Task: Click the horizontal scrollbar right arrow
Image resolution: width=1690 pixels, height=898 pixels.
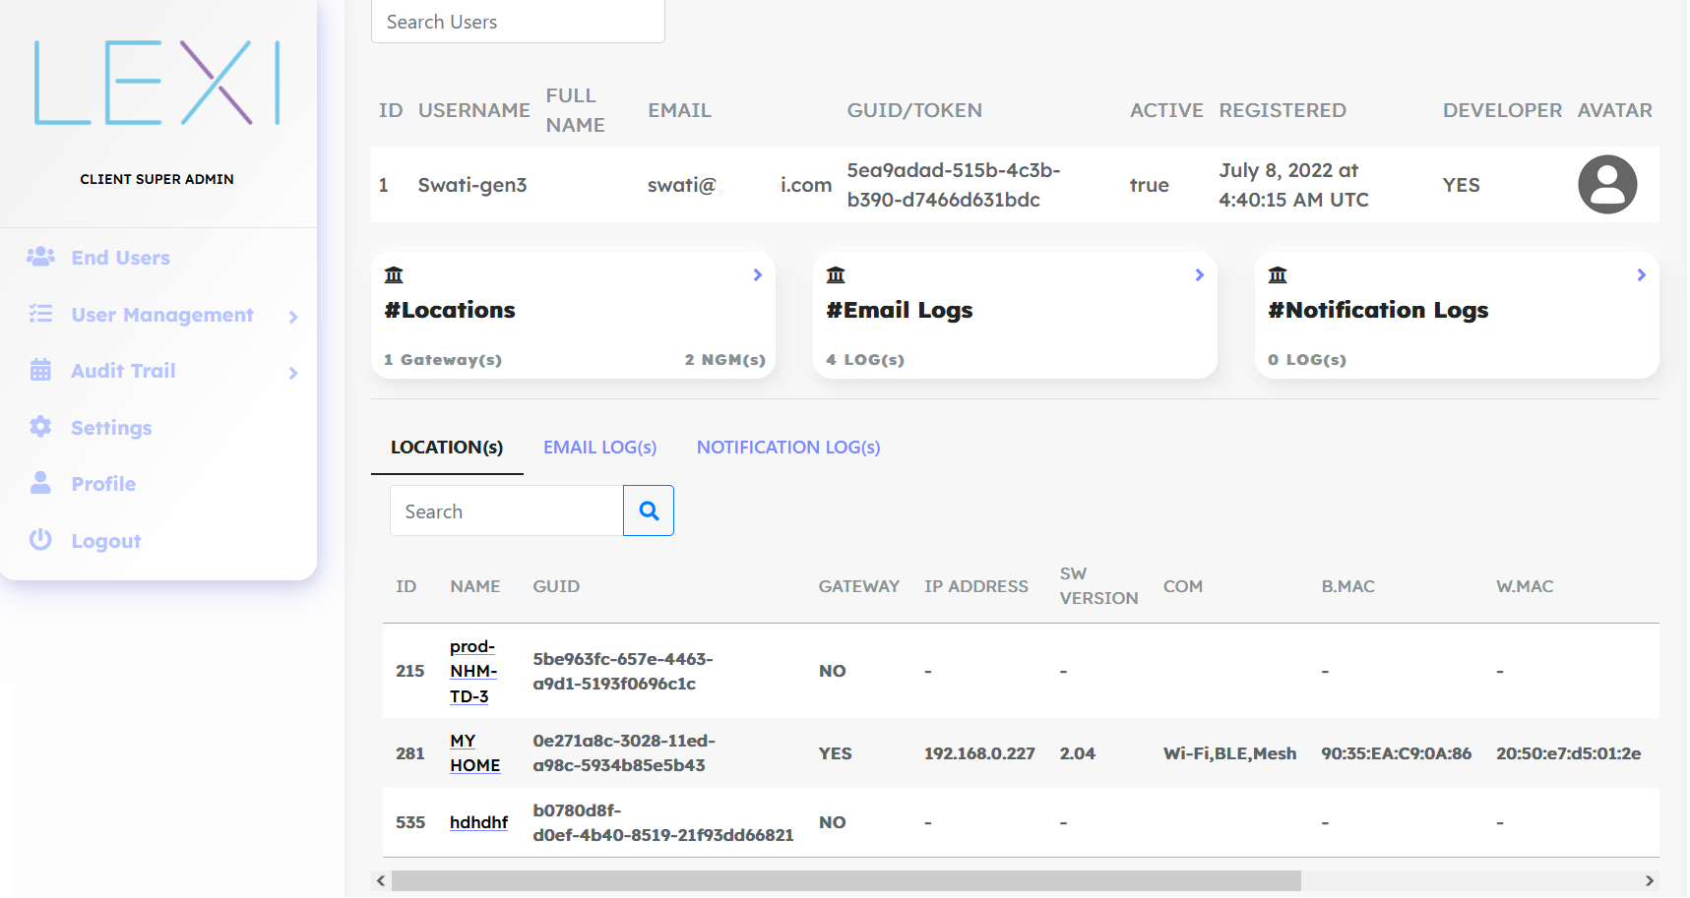Action: 1649,880
